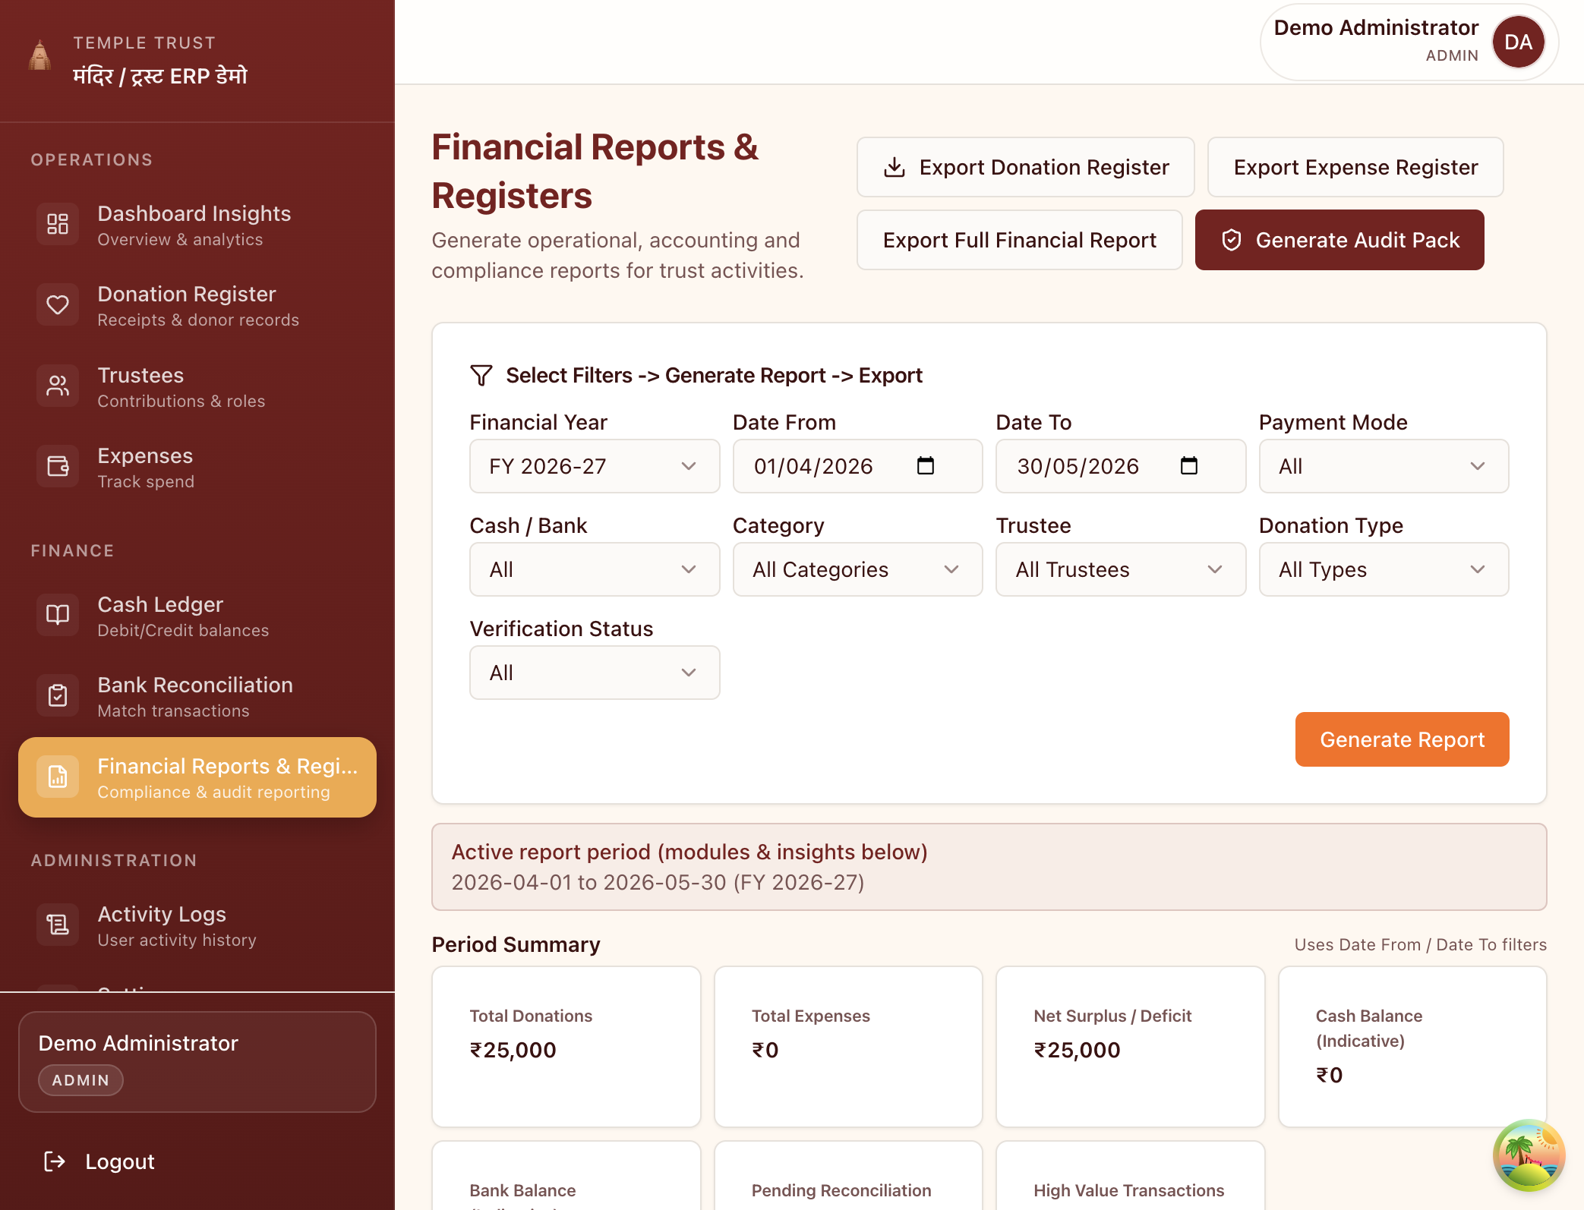The height and width of the screenshot is (1210, 1584).
Task: Open the Date From calendar picker icon
Action: [926, 465]
